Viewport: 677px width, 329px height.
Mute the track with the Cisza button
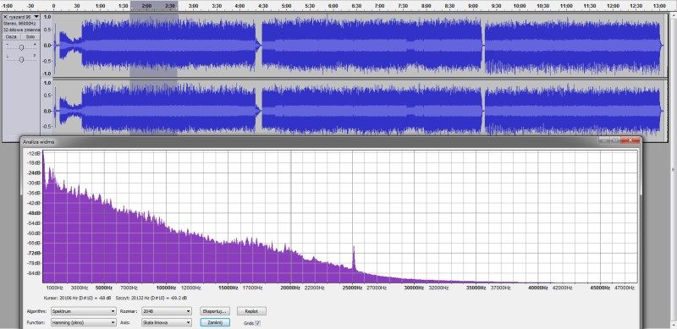pyautogui.click(x=11, y=37)
